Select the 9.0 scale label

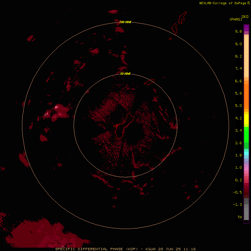click(x=238, y=44)
